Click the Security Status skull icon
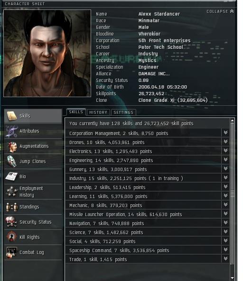243x281 pixels. (12, 222)
